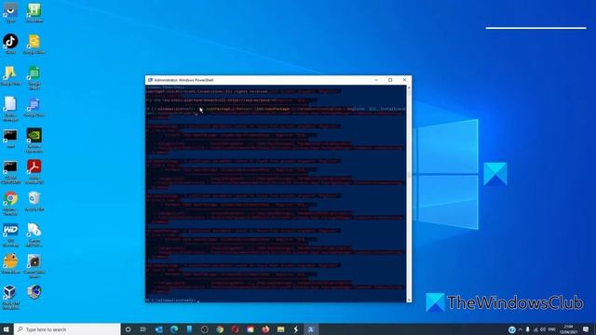Open Firefox from the taskbar

pyautogui.click(x=265, y=329)
